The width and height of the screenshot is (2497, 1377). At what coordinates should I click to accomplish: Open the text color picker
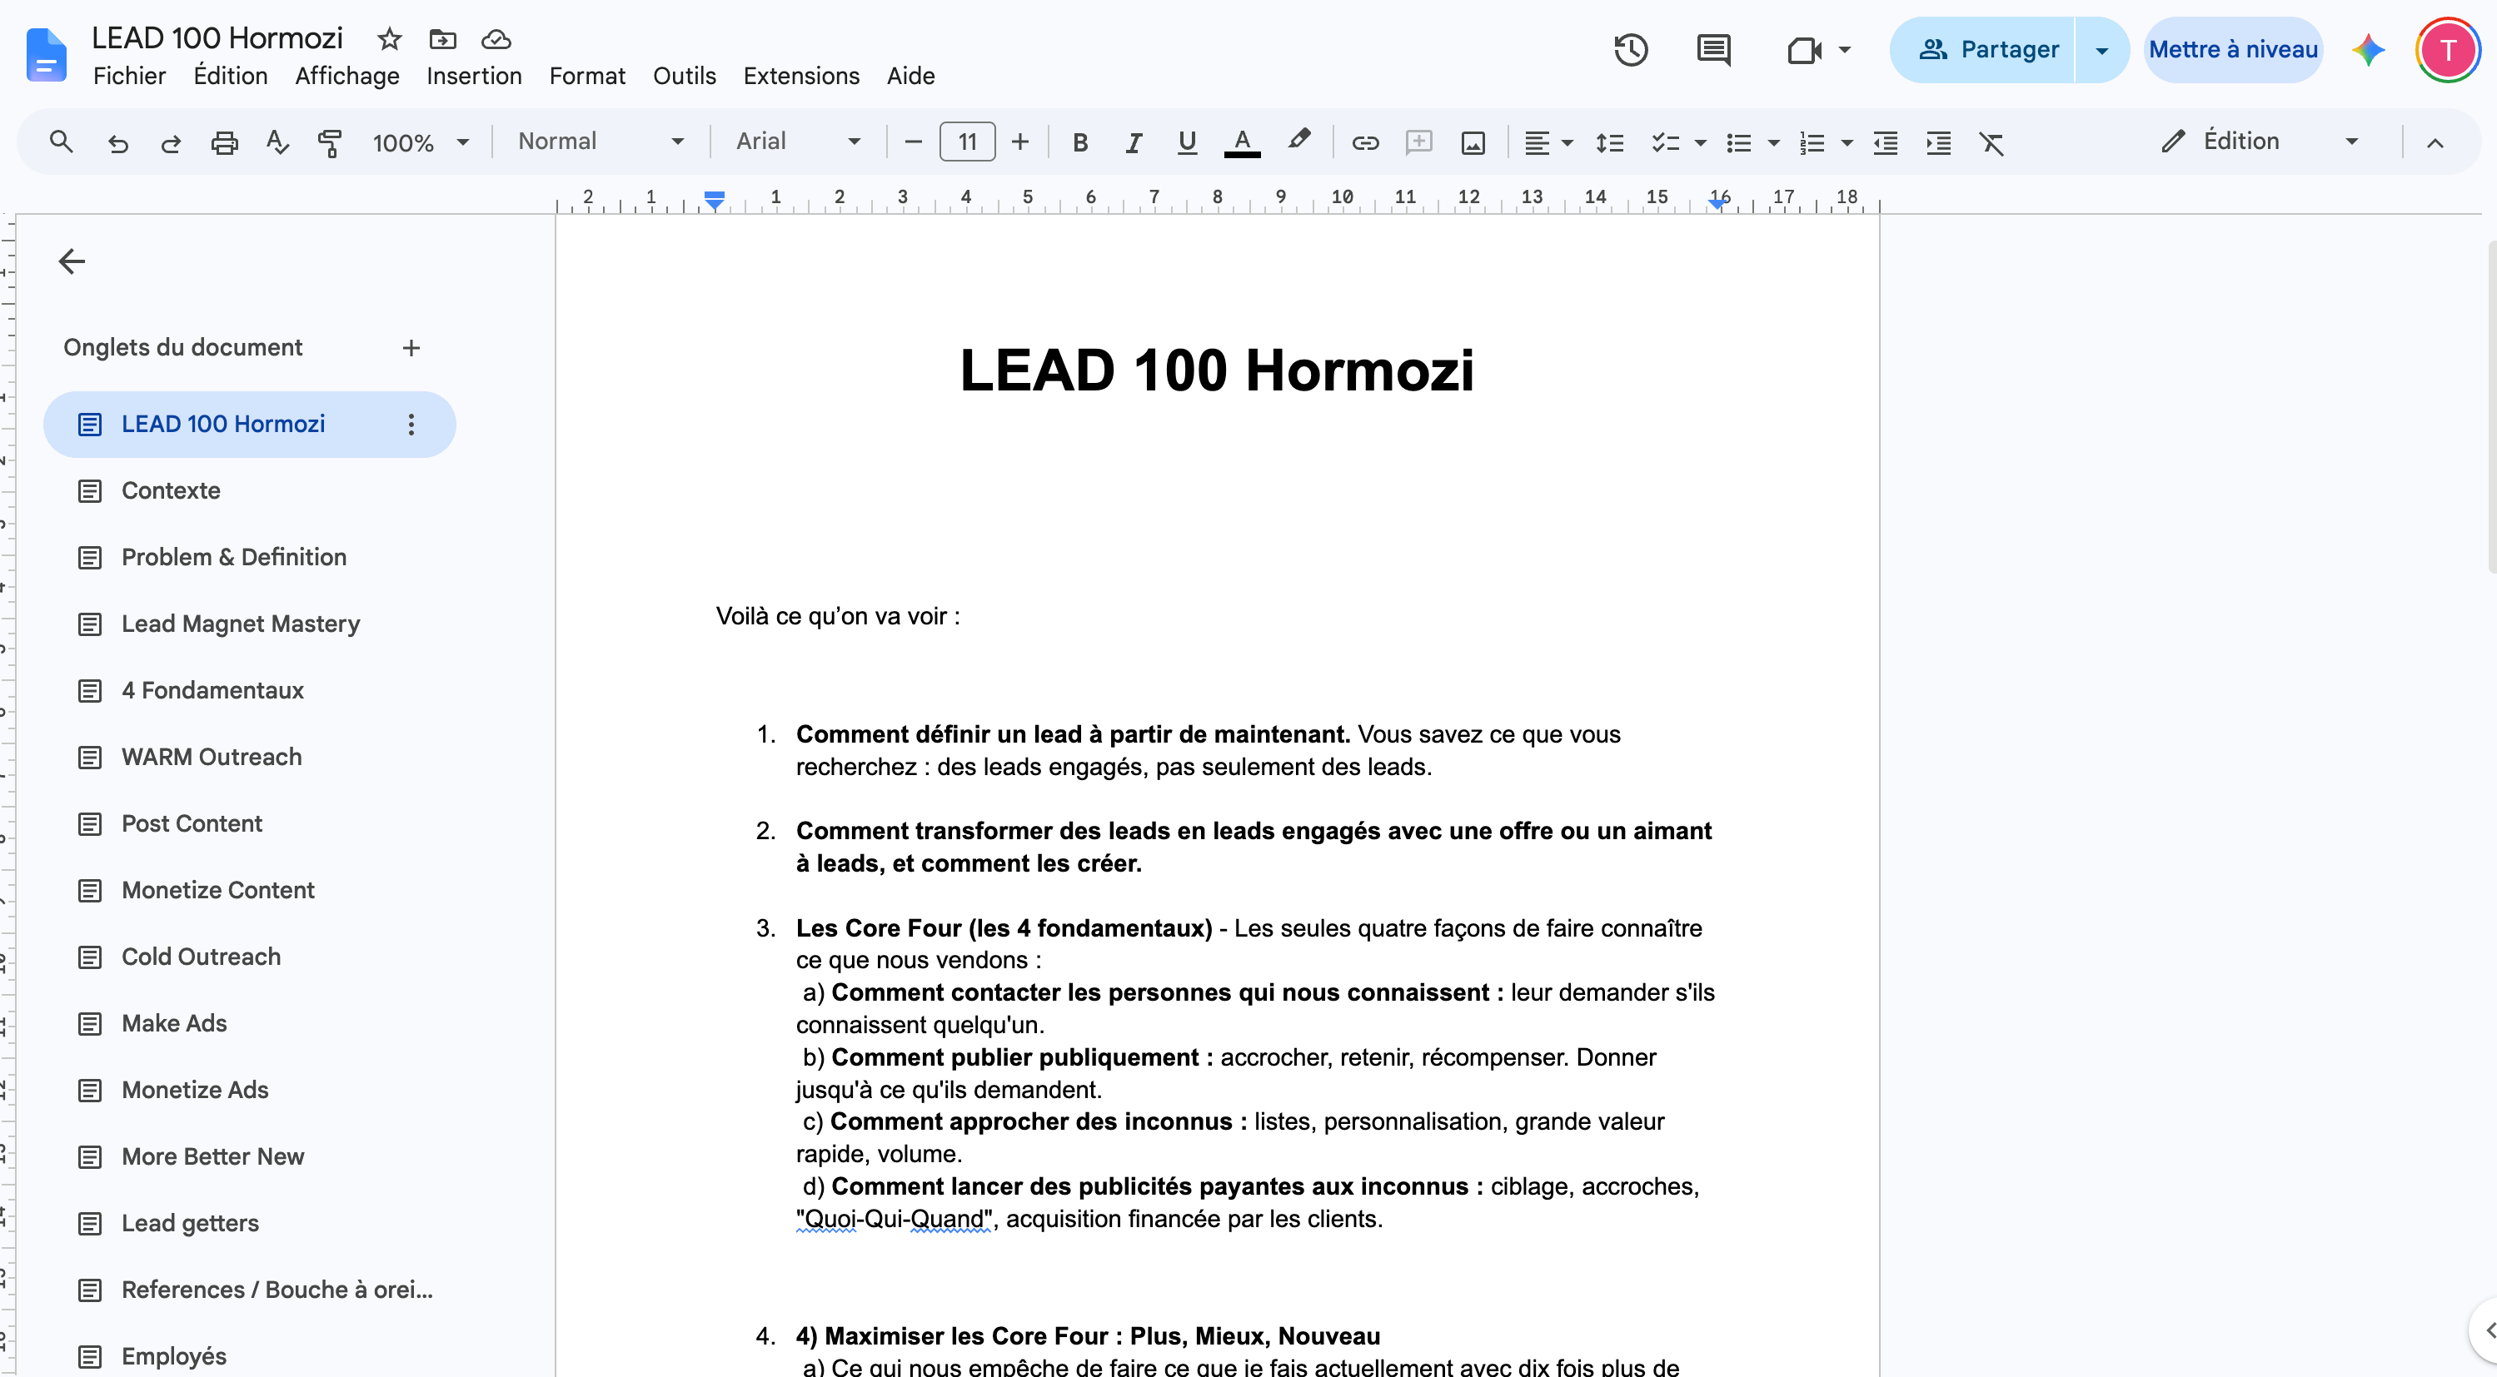[1242, 143]
